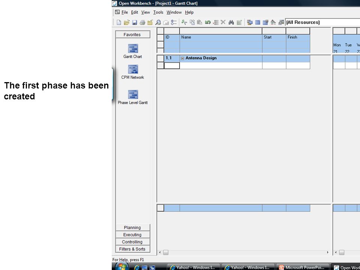The height and width of the screenshot is (270, 360).
Task: Click the task list properties icon
Action: (x=174, y=22)
